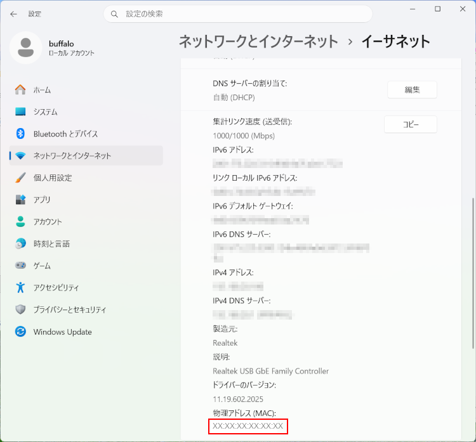Select ネットワークとインターネット in sidebar
The width and height of the screenshot is (476, 442).
point(86,155)
